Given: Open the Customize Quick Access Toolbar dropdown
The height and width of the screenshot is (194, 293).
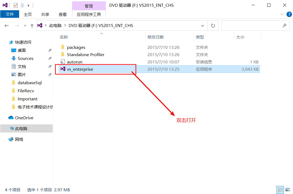Looking at the screenshot, I should pos(29,6).
